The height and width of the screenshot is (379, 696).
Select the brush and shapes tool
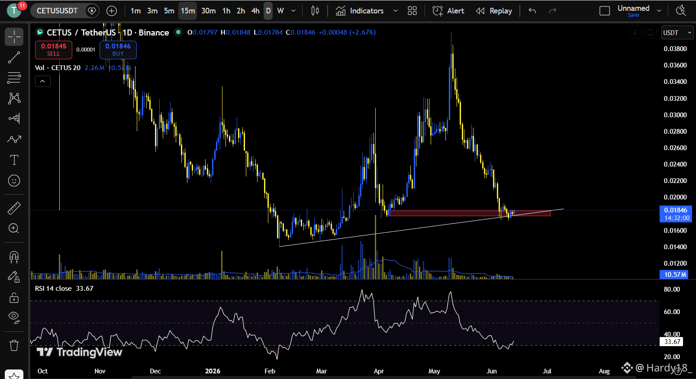coord(14,139)
